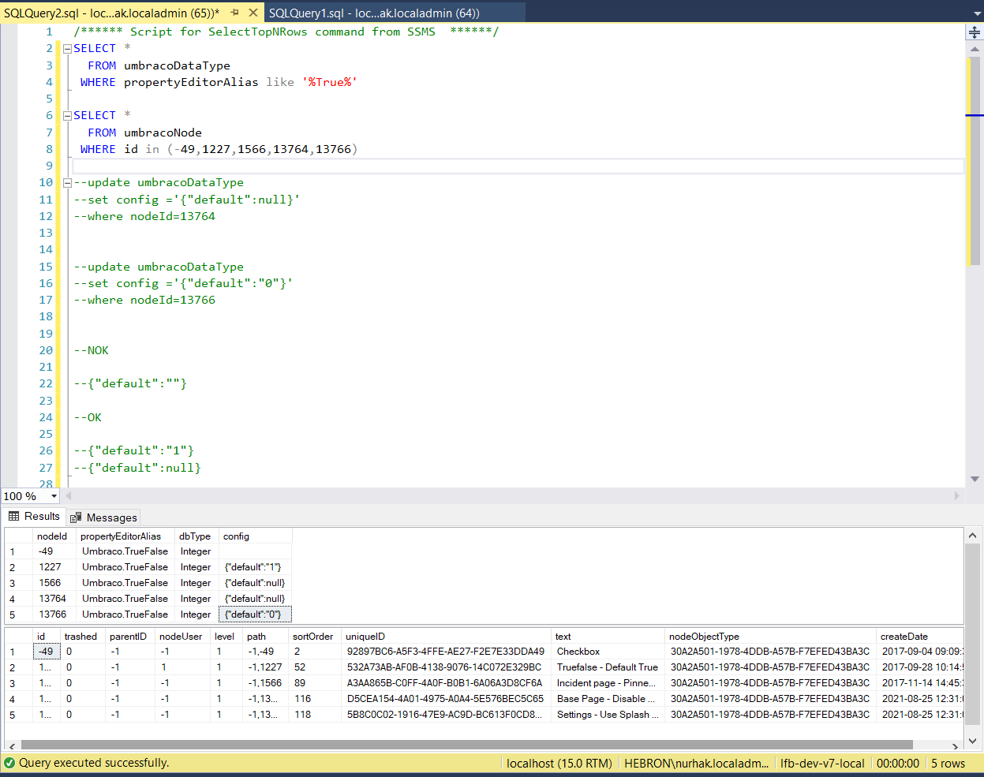Screen dimensions: 984x777
Task: Click the config column header
Action: coord(255,536)
